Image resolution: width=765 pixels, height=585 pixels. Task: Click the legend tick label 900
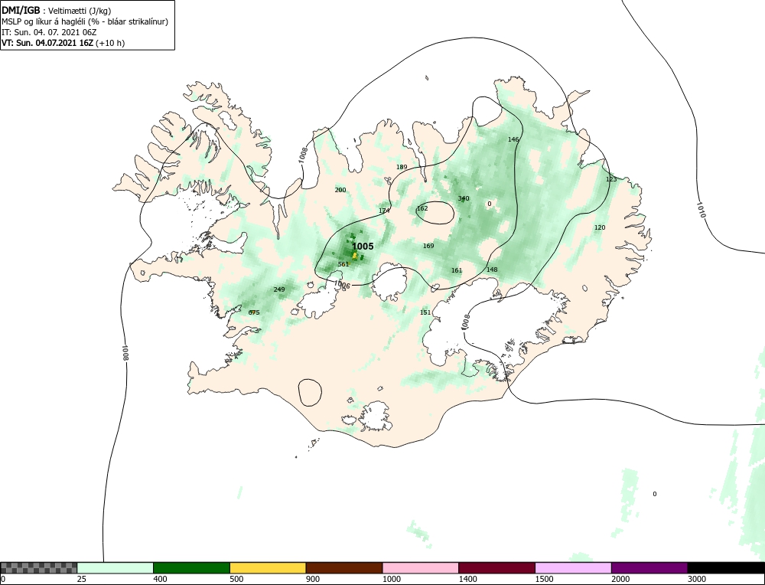coord(313,579)
